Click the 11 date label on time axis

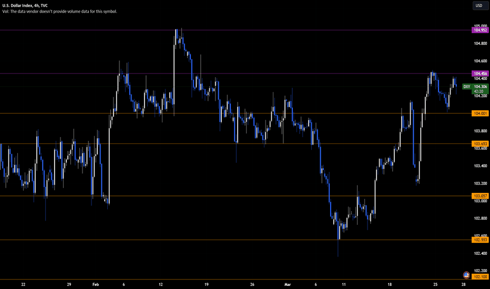pos(344,285)
